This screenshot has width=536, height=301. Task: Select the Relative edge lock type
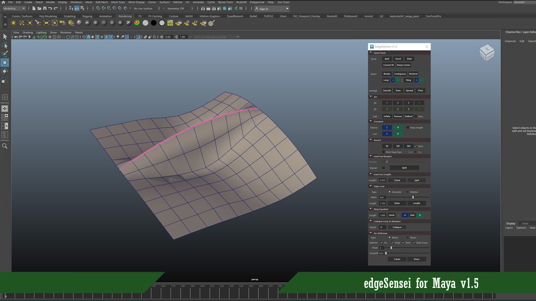408,192
